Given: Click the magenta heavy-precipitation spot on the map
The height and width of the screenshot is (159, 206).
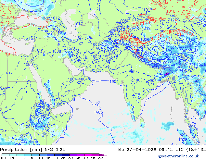Looking at the screenshot, I should tap(167, 74).
